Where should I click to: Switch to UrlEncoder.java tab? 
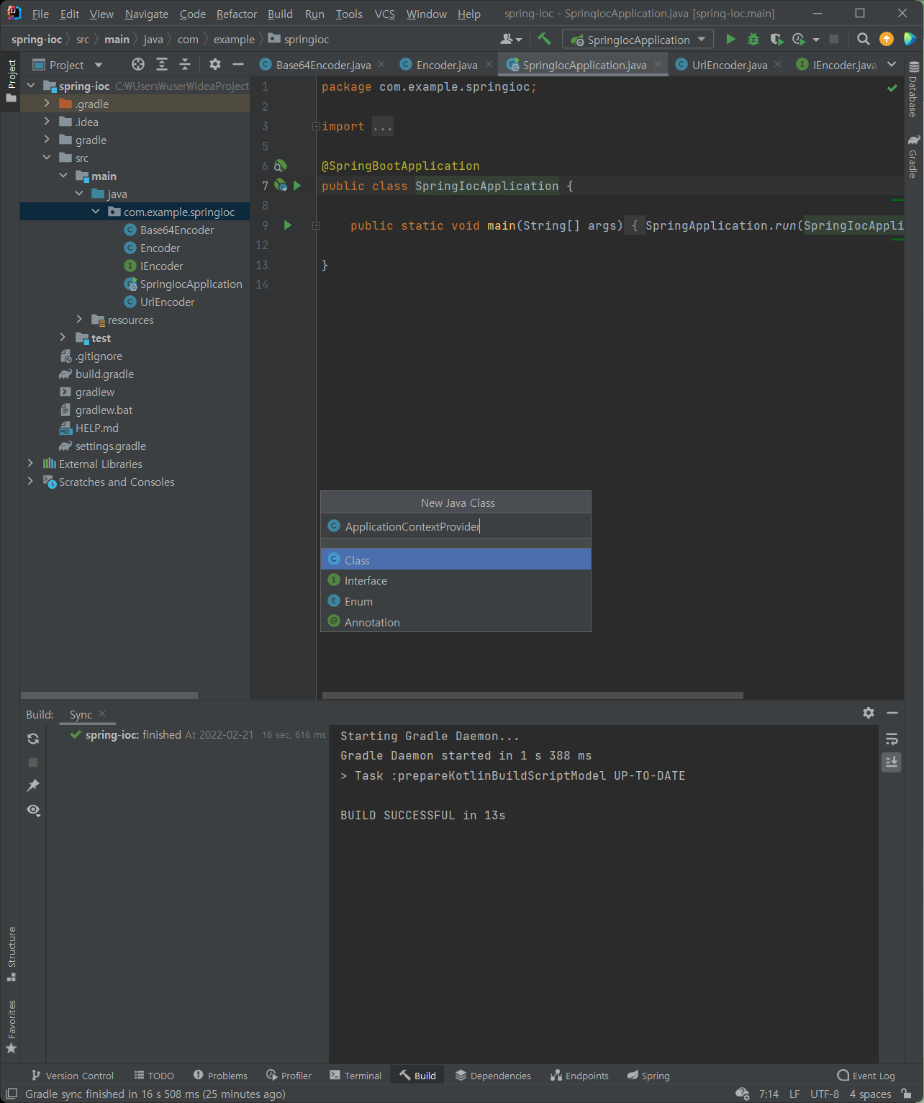point(730,65)
